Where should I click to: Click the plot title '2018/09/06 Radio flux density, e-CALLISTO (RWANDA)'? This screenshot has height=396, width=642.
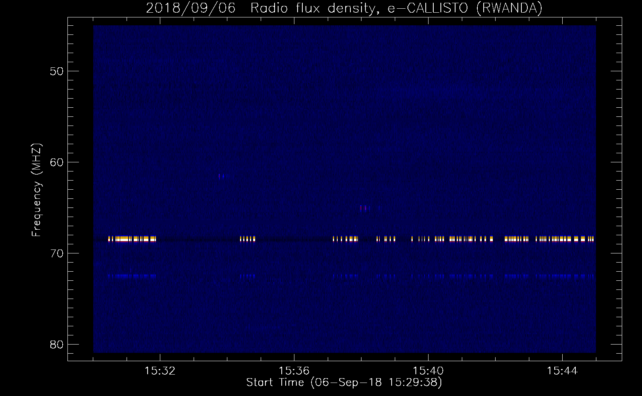tap(344, 8)
